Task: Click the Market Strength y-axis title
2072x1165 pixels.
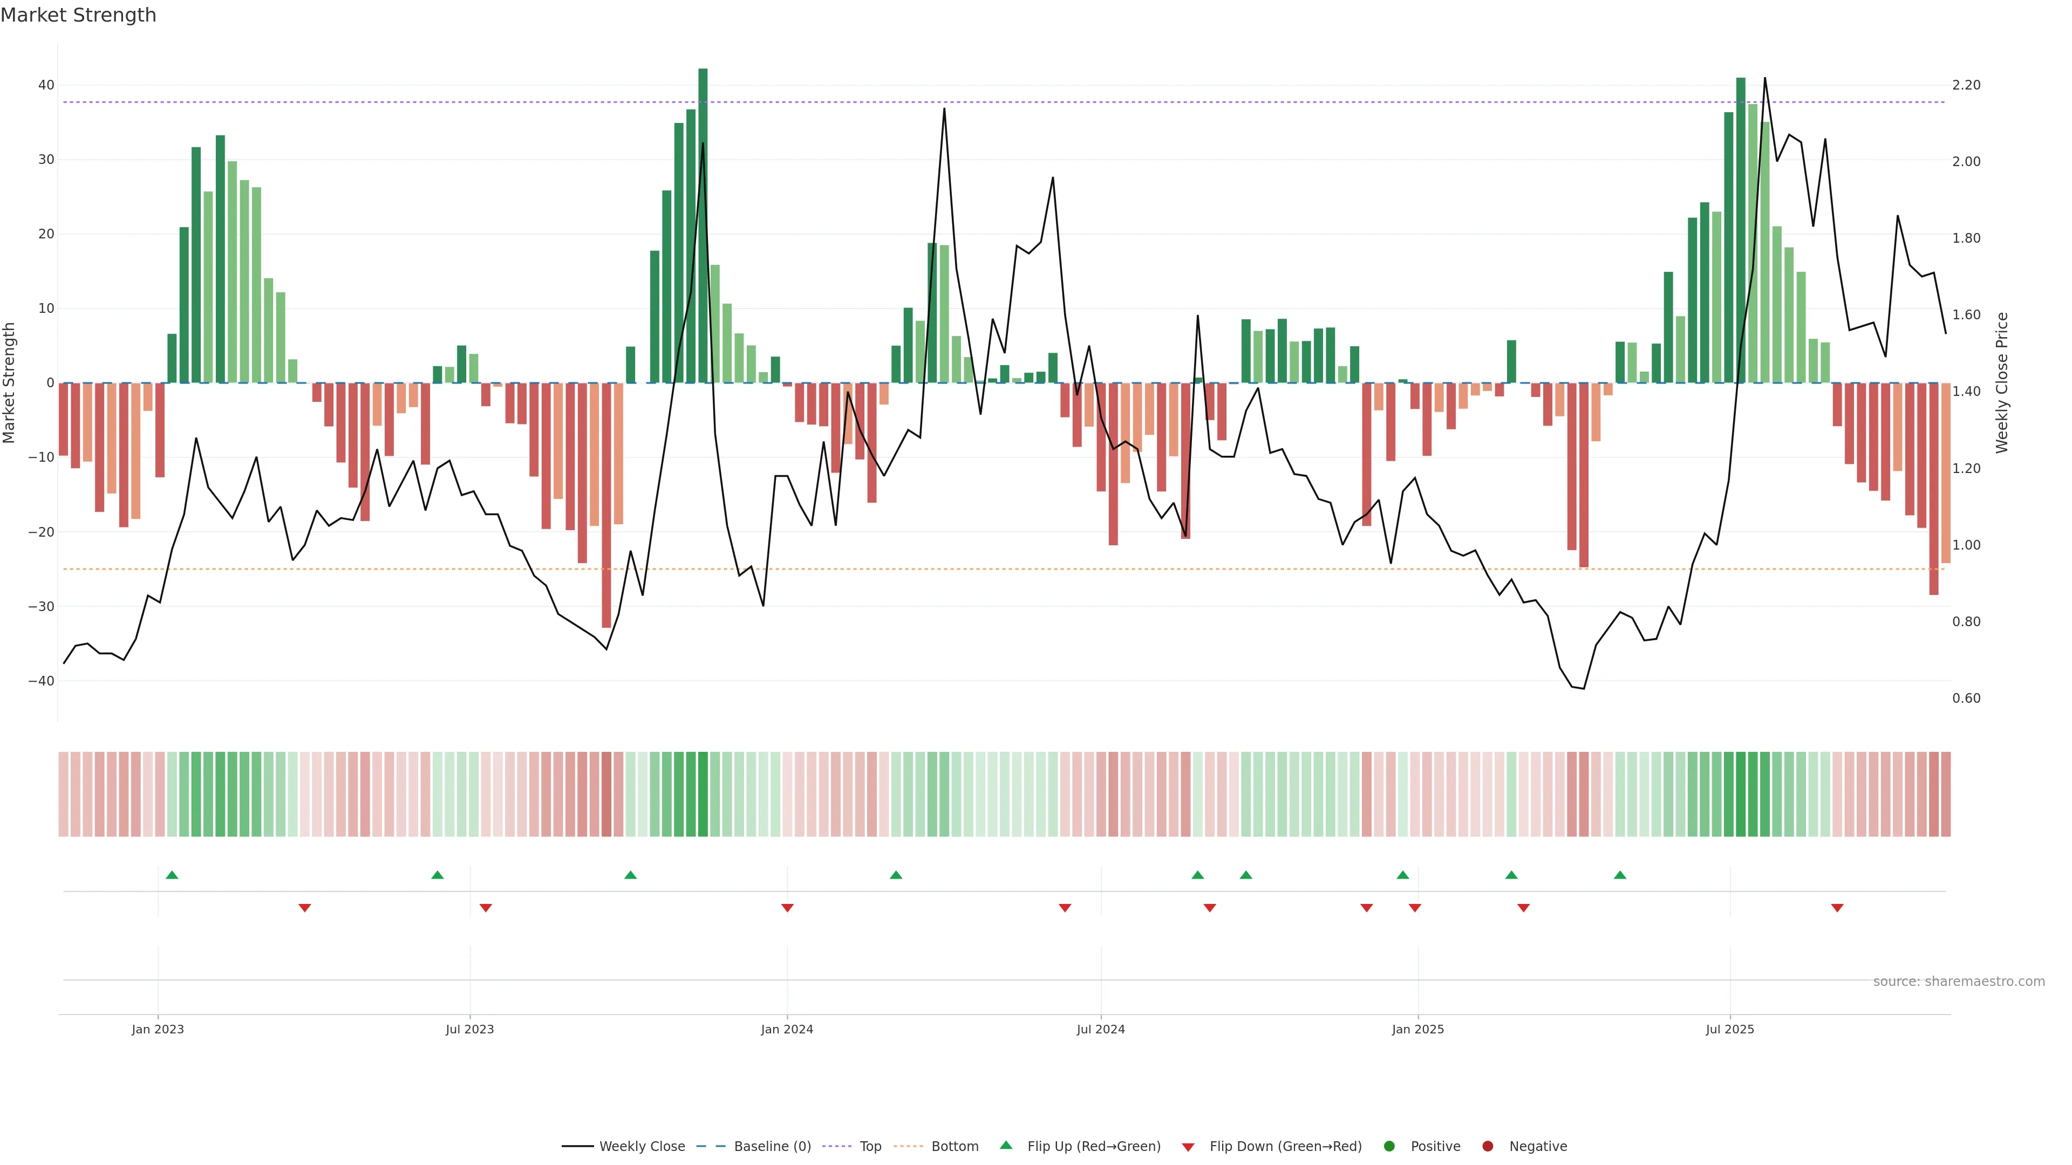Action: click(x=10, y=383)
